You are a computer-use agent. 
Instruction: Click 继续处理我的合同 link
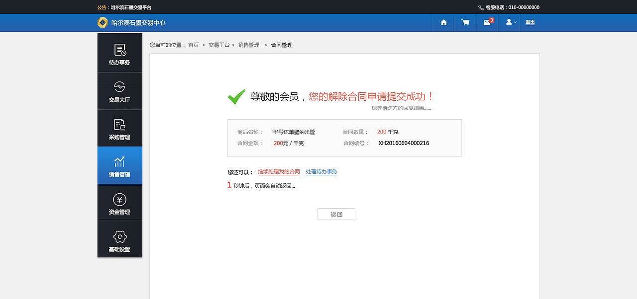pos(278,171)
